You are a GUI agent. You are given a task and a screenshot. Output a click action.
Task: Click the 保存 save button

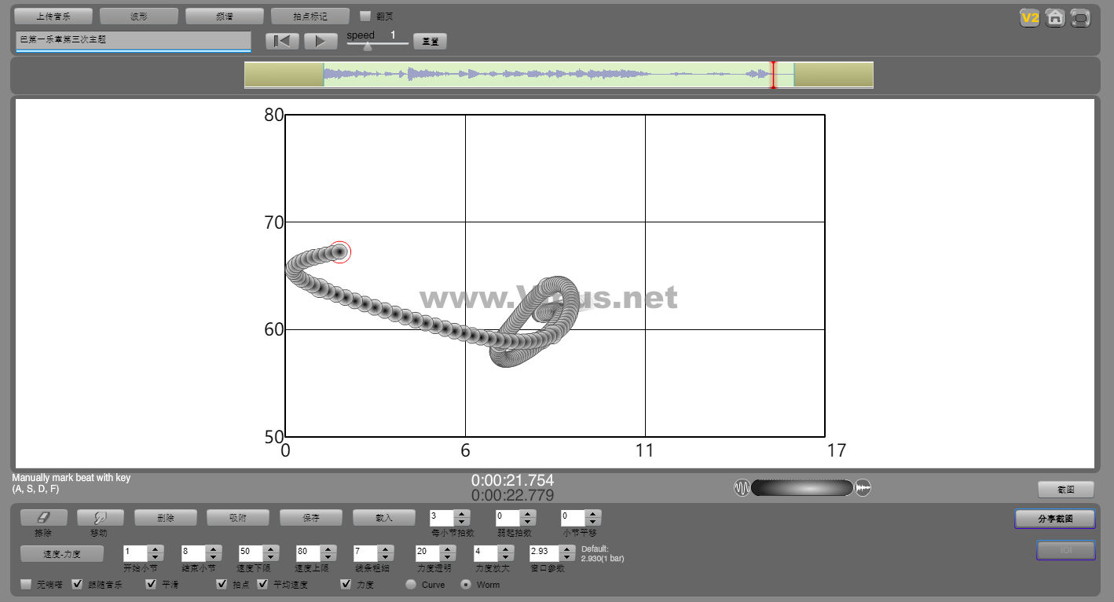[x=310, y=517]
